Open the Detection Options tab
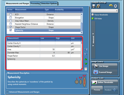Viewport: 124px width, 95px height. click(49, 4)
